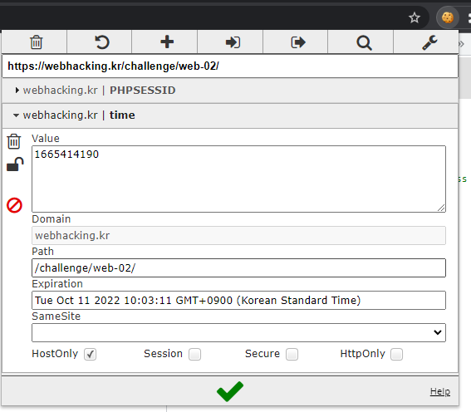Viewport: 471px width, 412px height.
Task: Delete all cookies with toolbar trash icon
Action: tap(36, 42)
